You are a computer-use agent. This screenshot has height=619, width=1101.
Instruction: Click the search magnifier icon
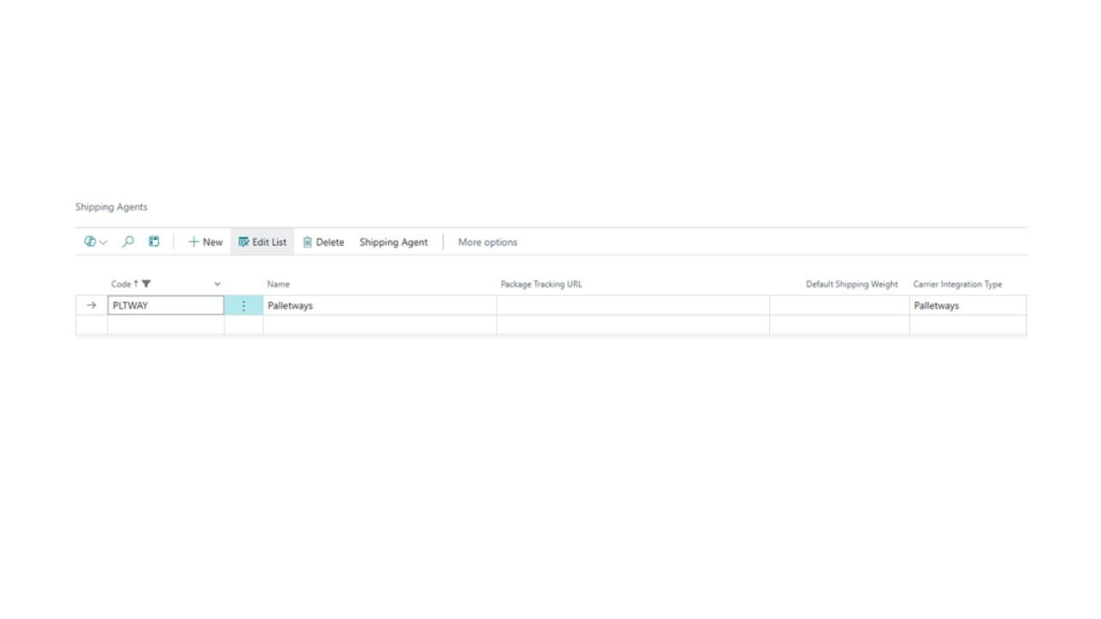point(128,242)
